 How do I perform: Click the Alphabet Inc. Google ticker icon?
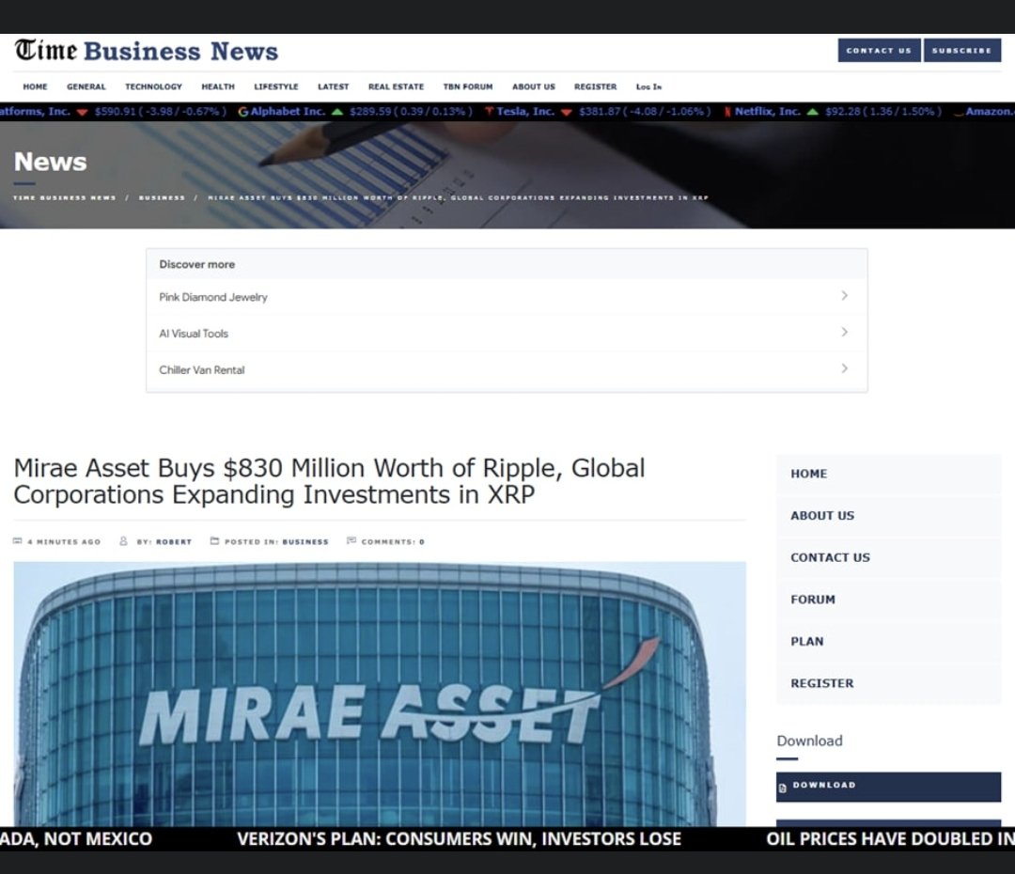click(x=243, y=111)
